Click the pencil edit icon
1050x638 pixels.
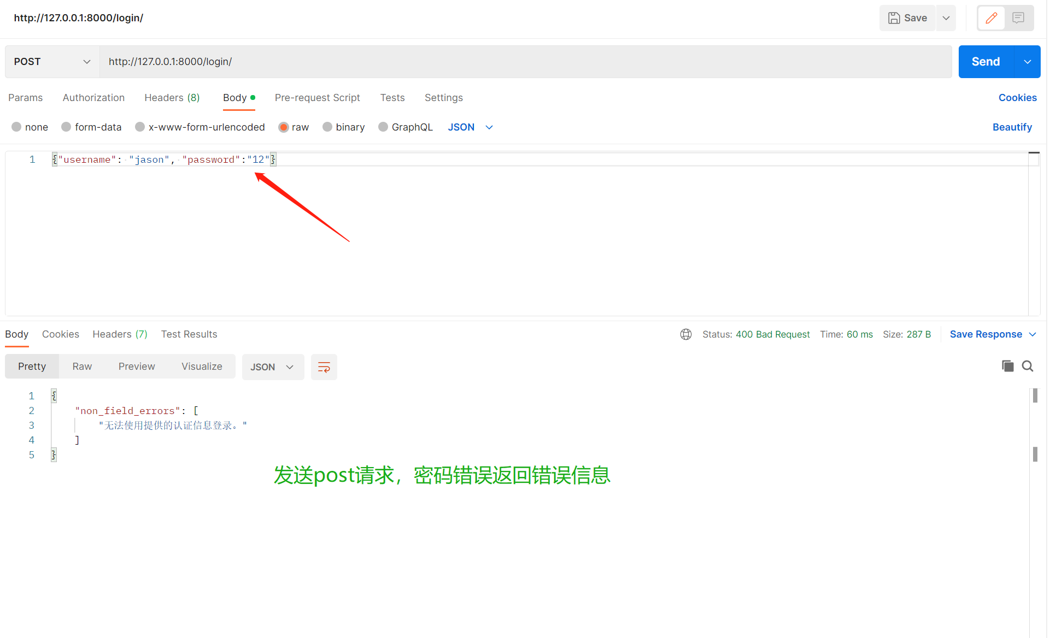pos(991,18)
